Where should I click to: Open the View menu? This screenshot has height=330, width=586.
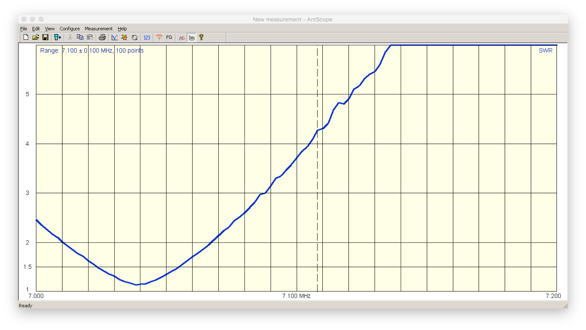pos(50,29)
